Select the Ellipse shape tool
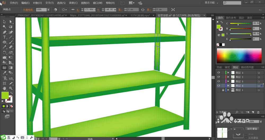 (x=5, y=42)
